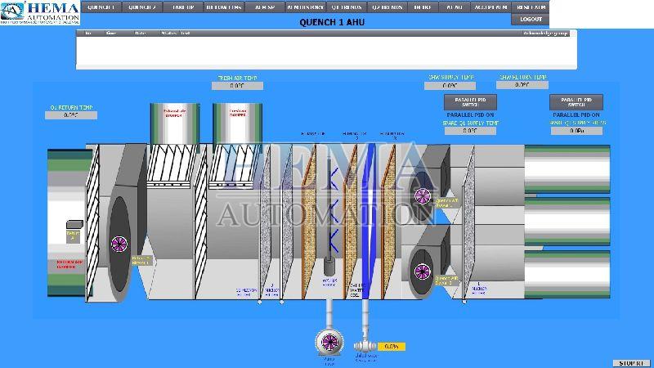
Task: Click the Acknowledge group column header
Action: tap(545, 33)
